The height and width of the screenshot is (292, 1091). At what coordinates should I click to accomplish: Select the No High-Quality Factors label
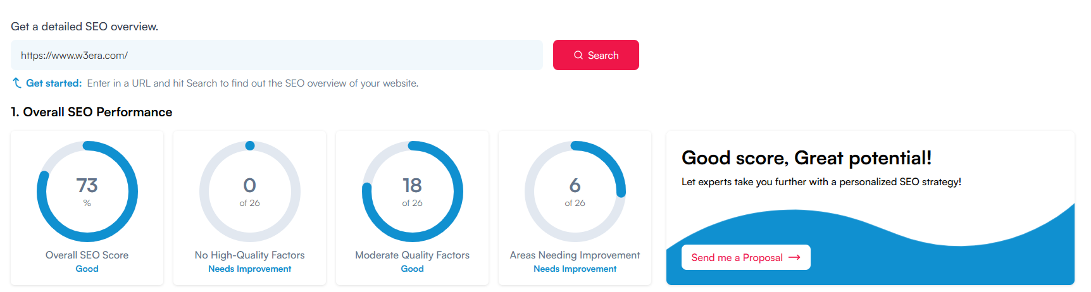pyautogui.click(x=250, y=255)
